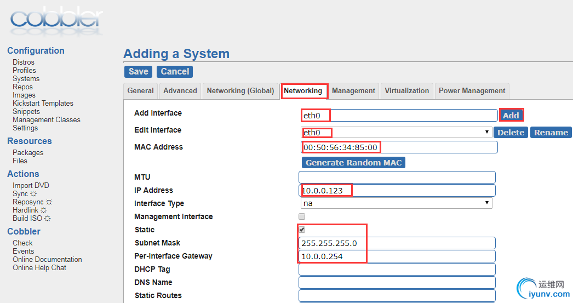
Task: Click Import DVD action
Action: [31, 185]
